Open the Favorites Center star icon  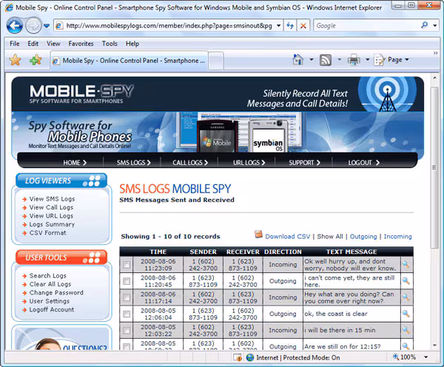click(15, 60)
